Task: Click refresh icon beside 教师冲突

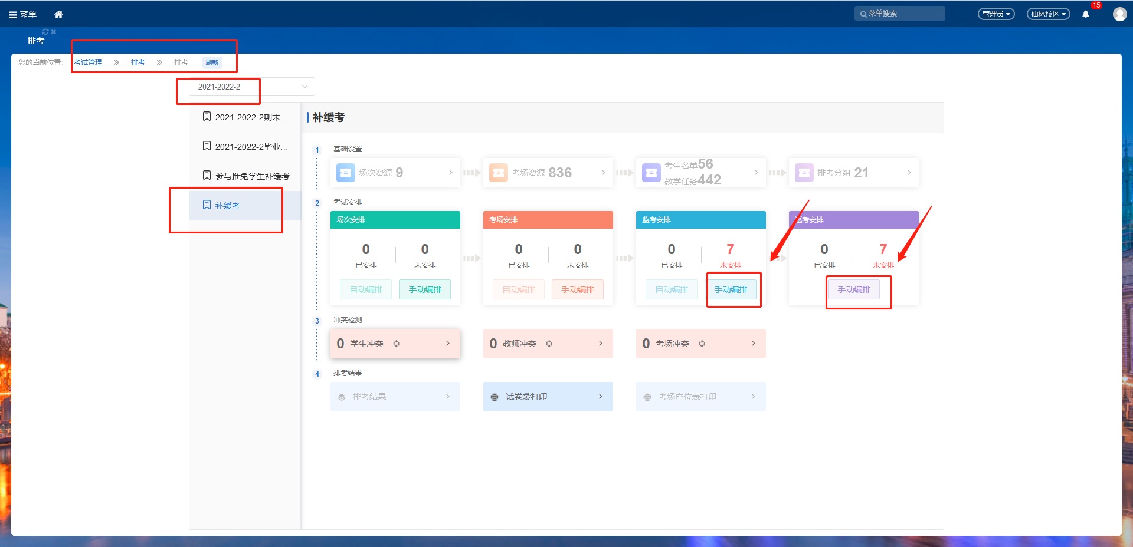Action: pos(549,344)
